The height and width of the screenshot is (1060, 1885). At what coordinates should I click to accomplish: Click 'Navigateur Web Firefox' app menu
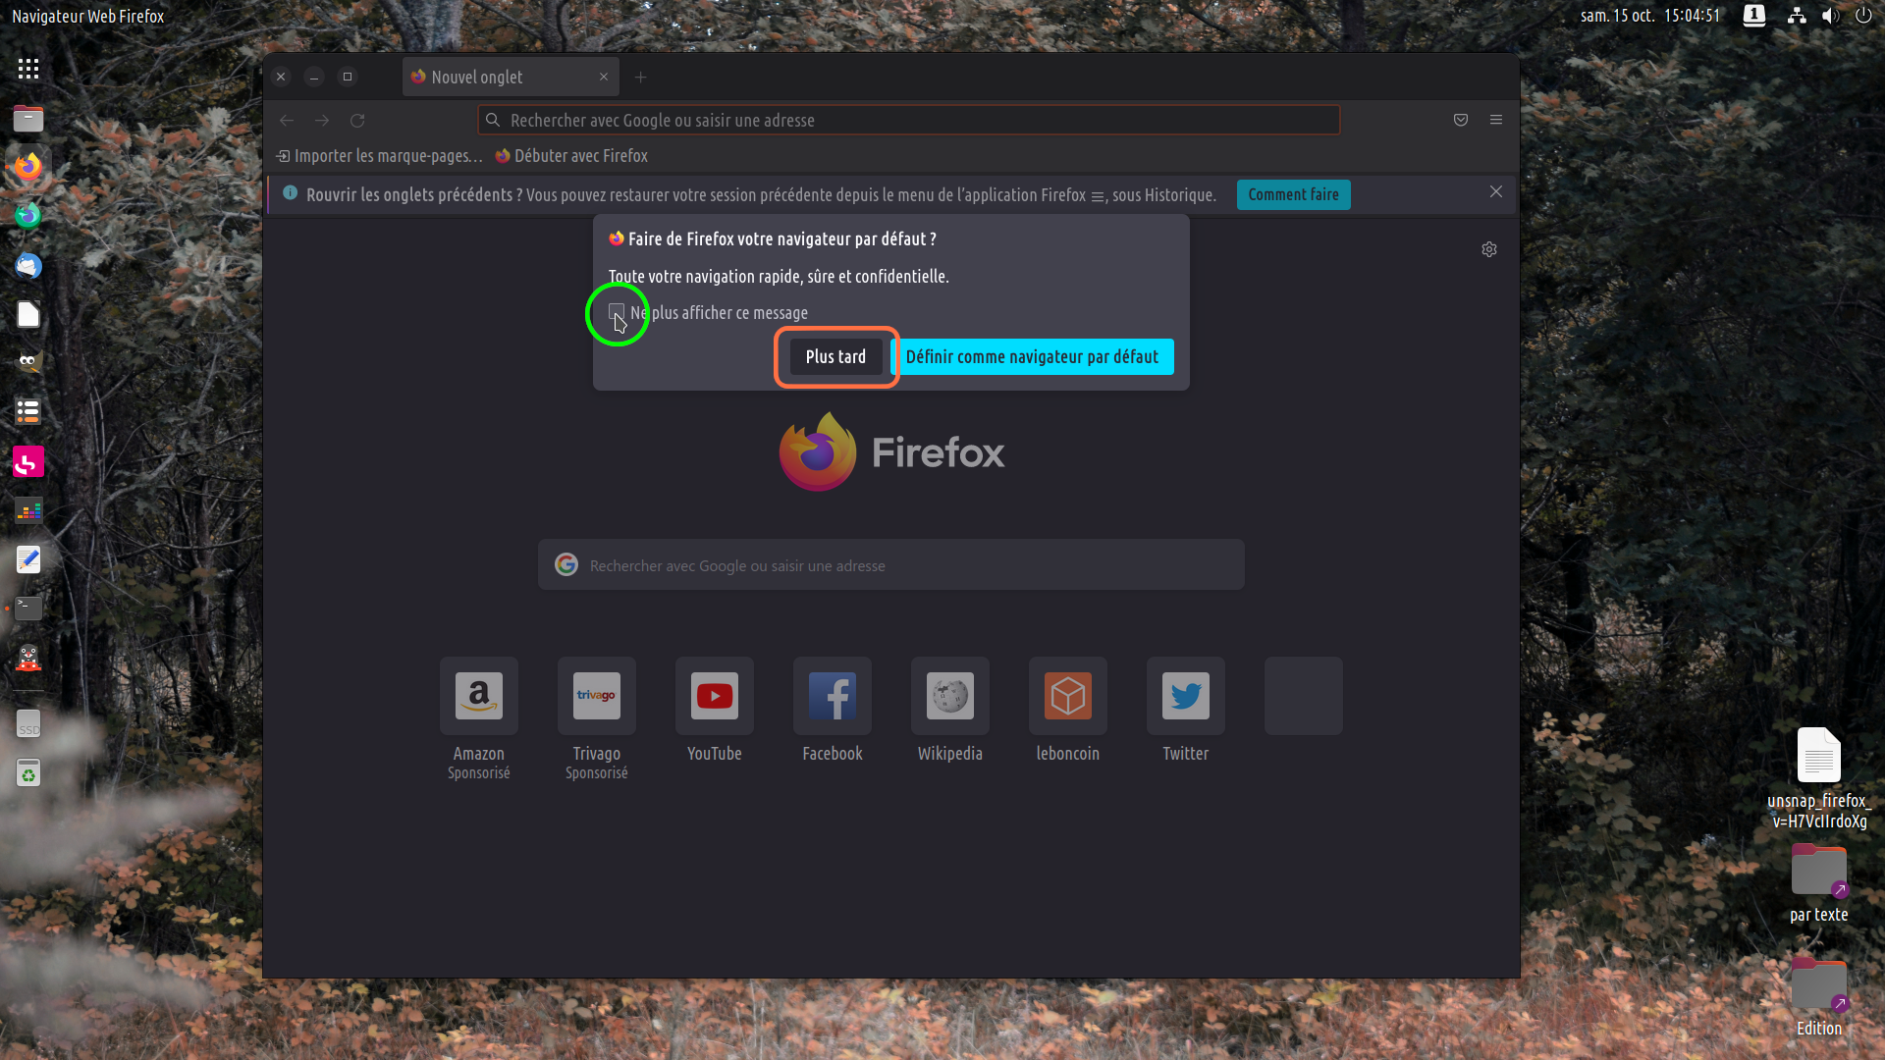[x=88, y=16]
